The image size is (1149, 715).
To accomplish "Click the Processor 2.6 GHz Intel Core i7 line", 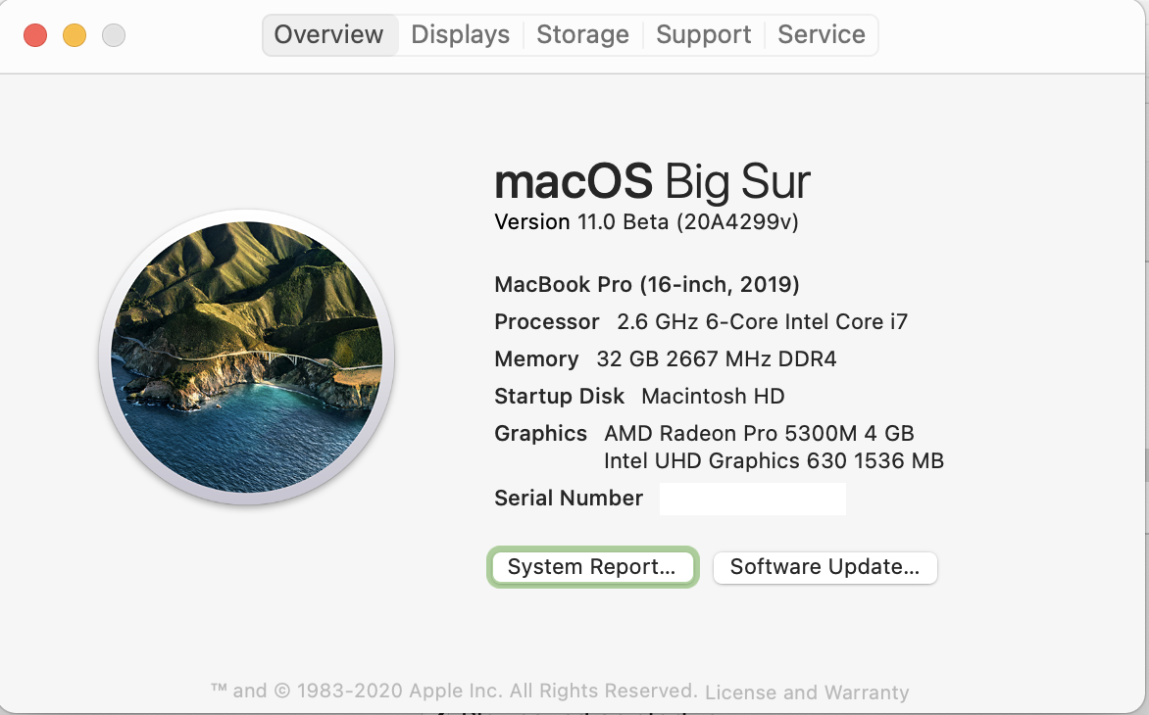I will click(x=701, y=322).
